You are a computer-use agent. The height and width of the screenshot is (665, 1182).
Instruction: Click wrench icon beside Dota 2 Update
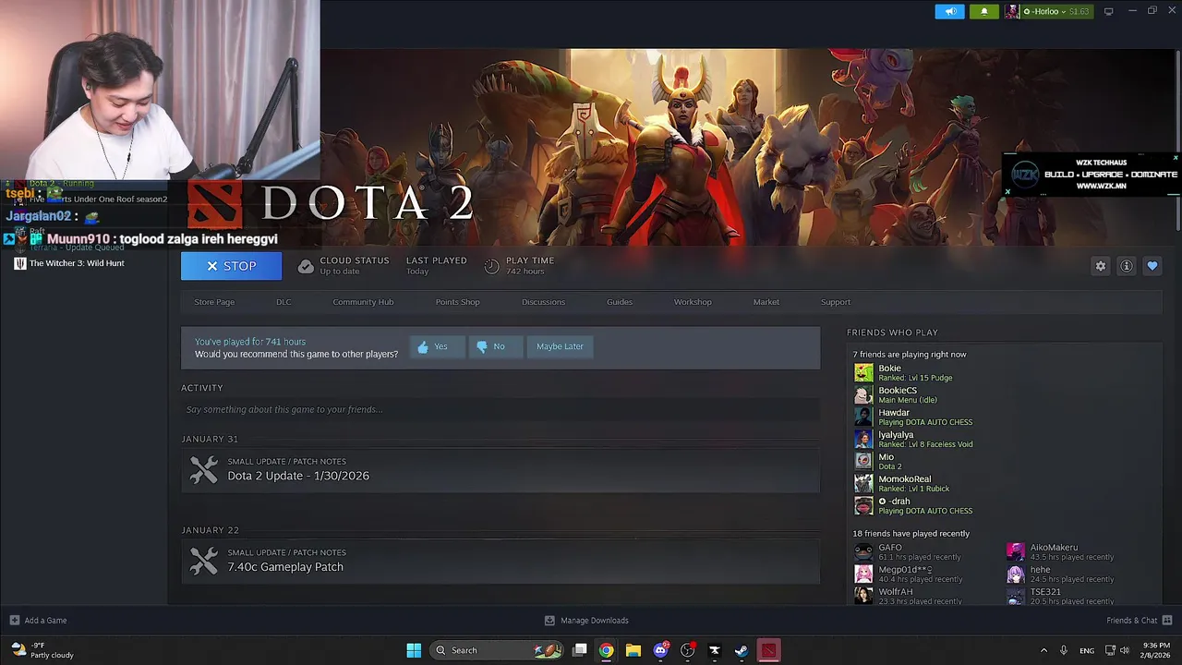click(x=203, y=469)
